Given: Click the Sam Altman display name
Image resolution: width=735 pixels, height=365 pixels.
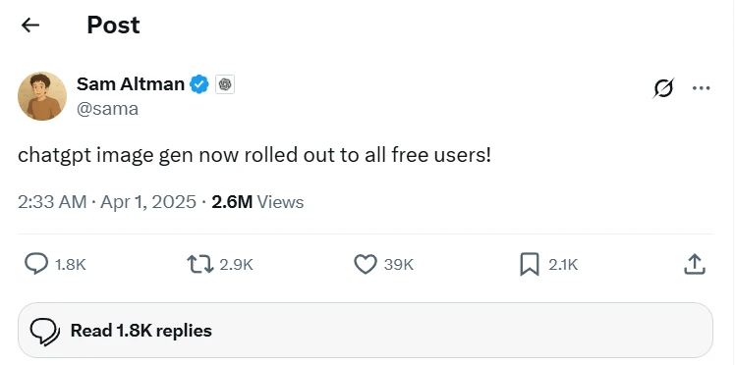Looking at the screenshot, I should click(x=131, y=84).
